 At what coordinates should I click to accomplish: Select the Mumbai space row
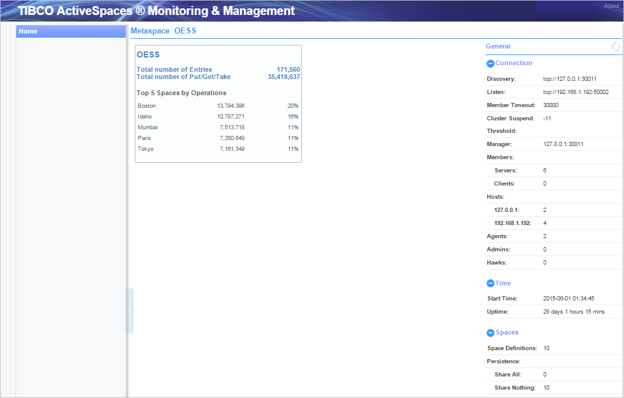pos(218,127)
